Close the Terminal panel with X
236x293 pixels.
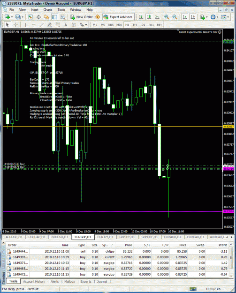click(x=3, y=243)
